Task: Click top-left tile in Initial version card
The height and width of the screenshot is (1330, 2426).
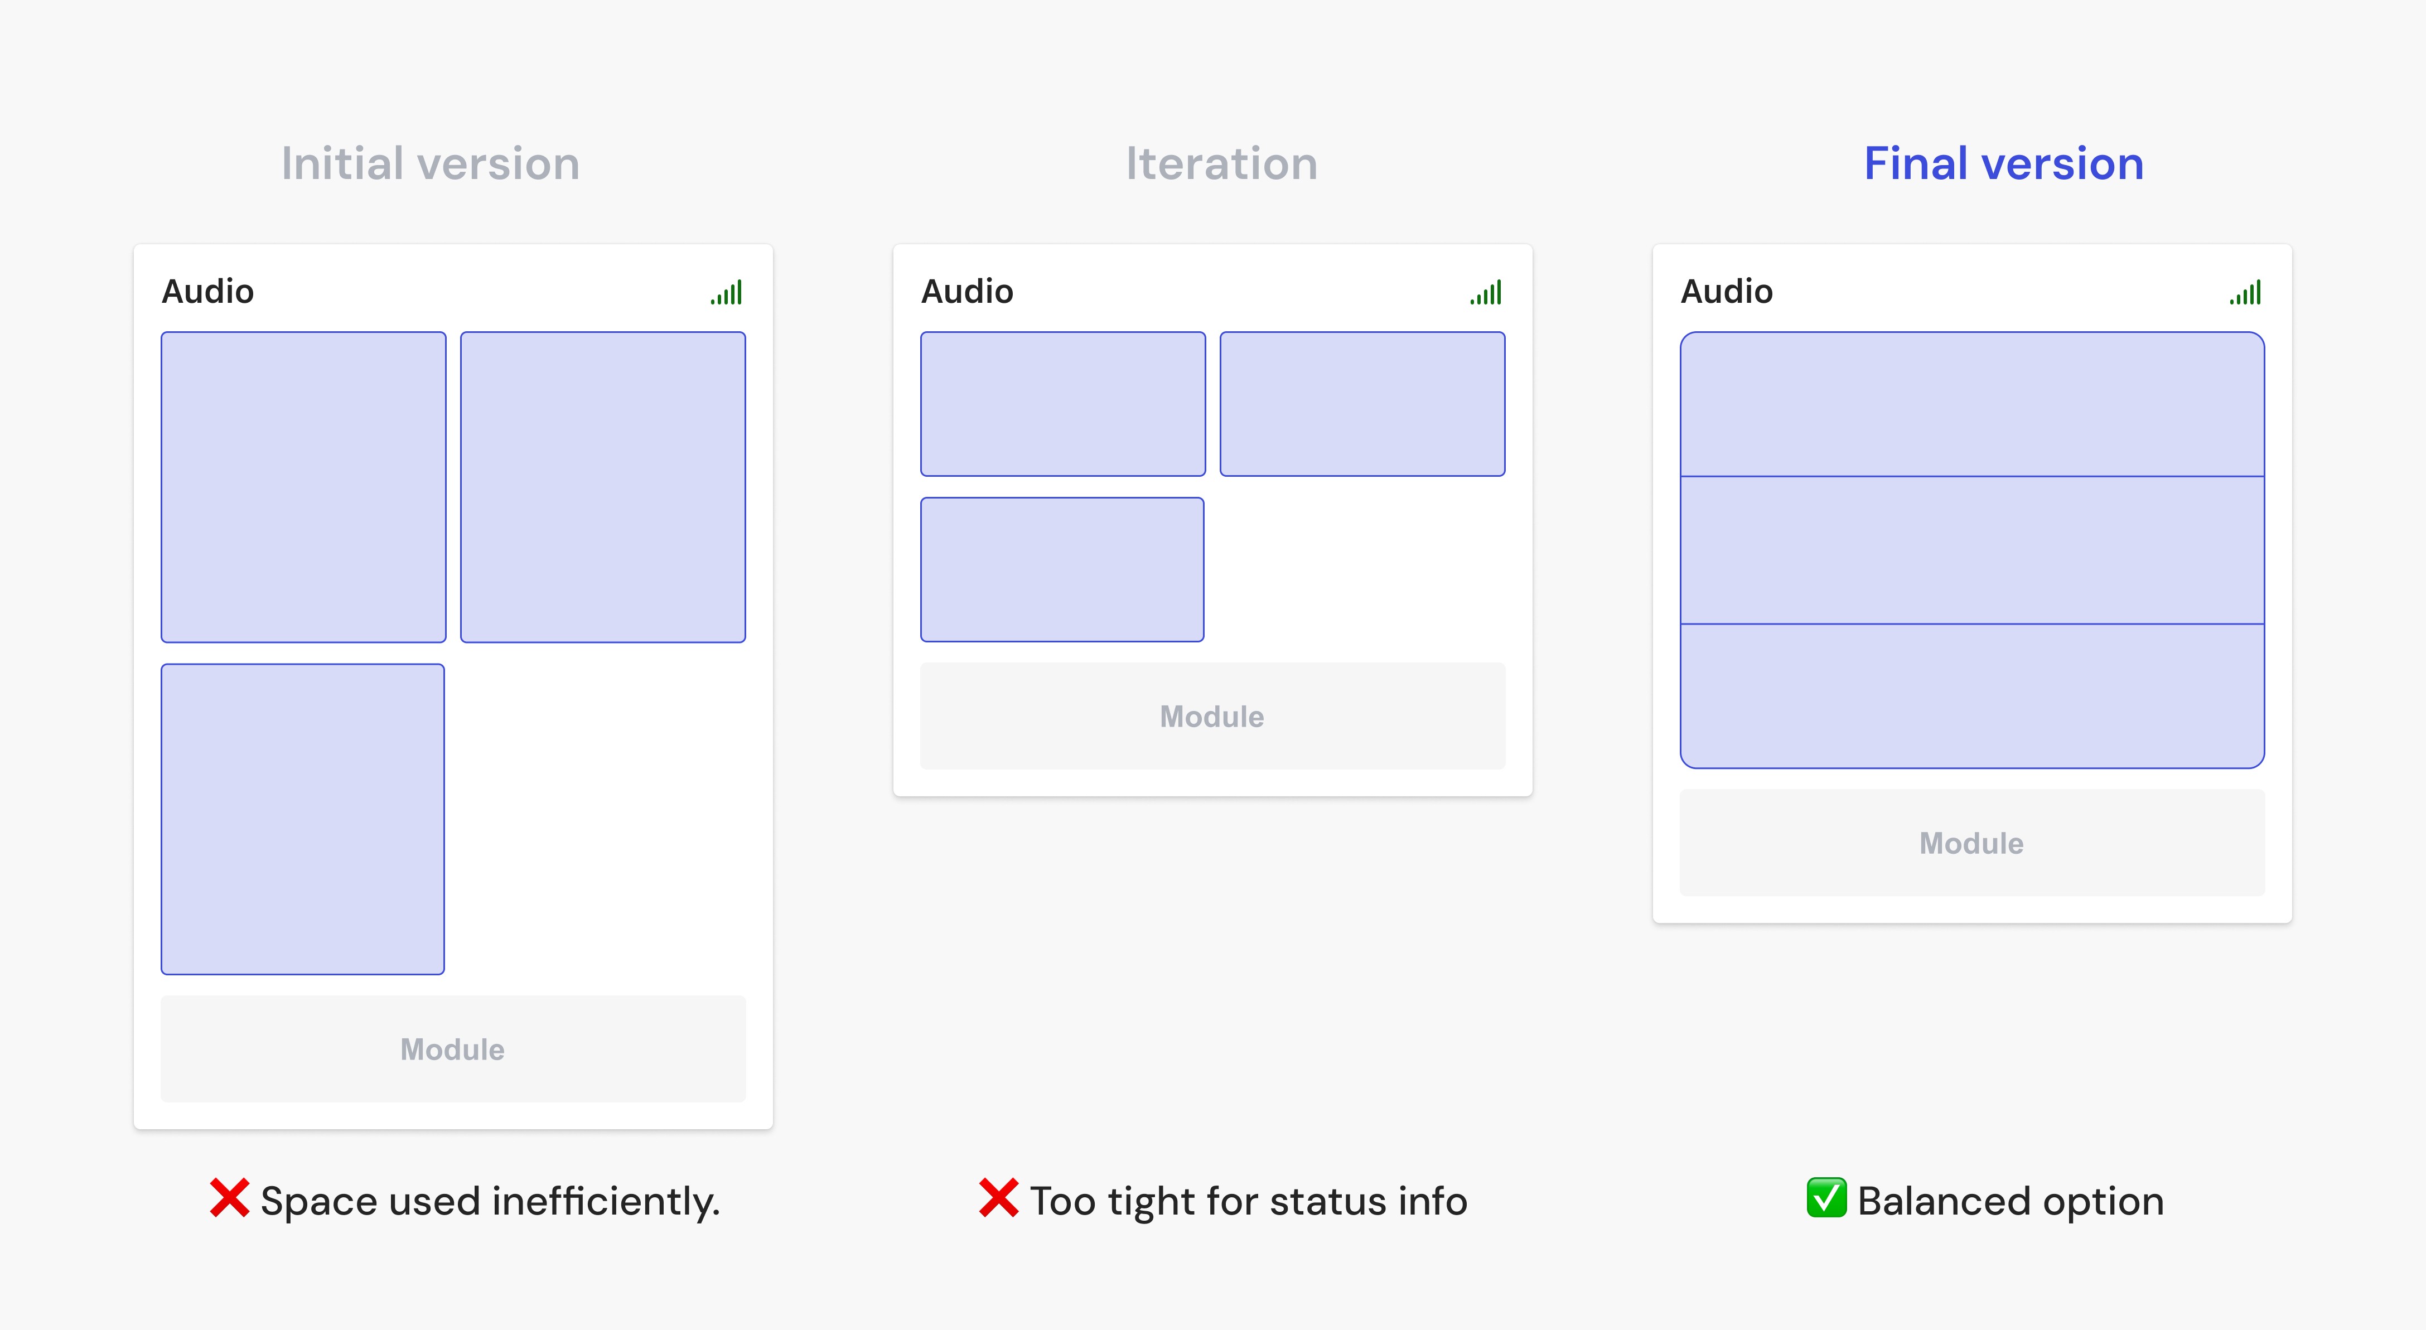Action: pos(303,487)
